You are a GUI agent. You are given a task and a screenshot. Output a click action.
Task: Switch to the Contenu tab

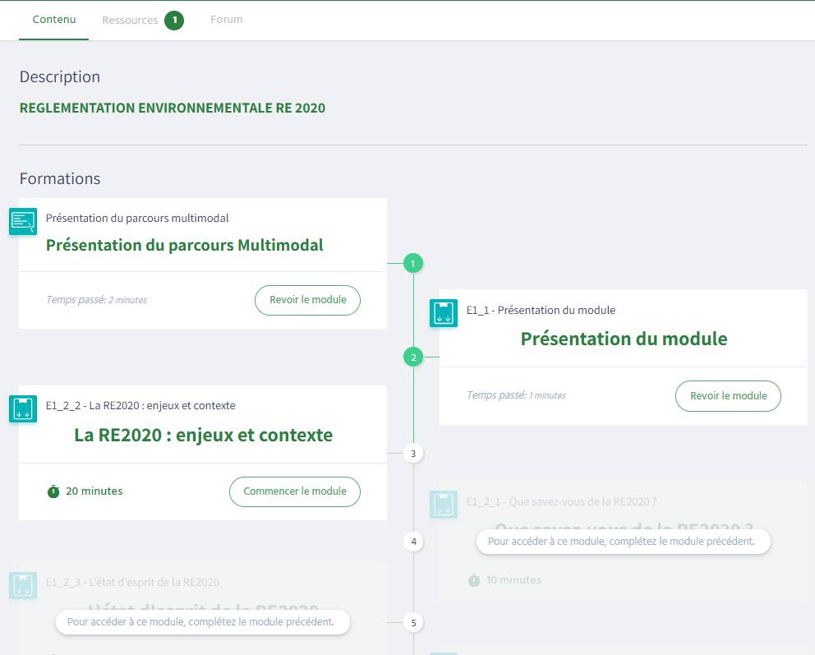point(54,20)
